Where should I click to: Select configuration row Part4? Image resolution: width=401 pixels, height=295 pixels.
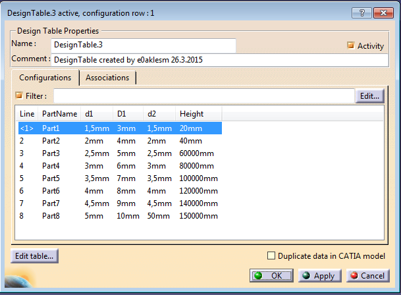pos(120,166)
